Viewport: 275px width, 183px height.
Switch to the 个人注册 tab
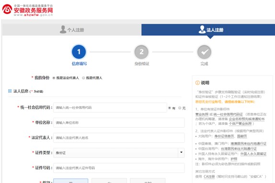[72, 30]
